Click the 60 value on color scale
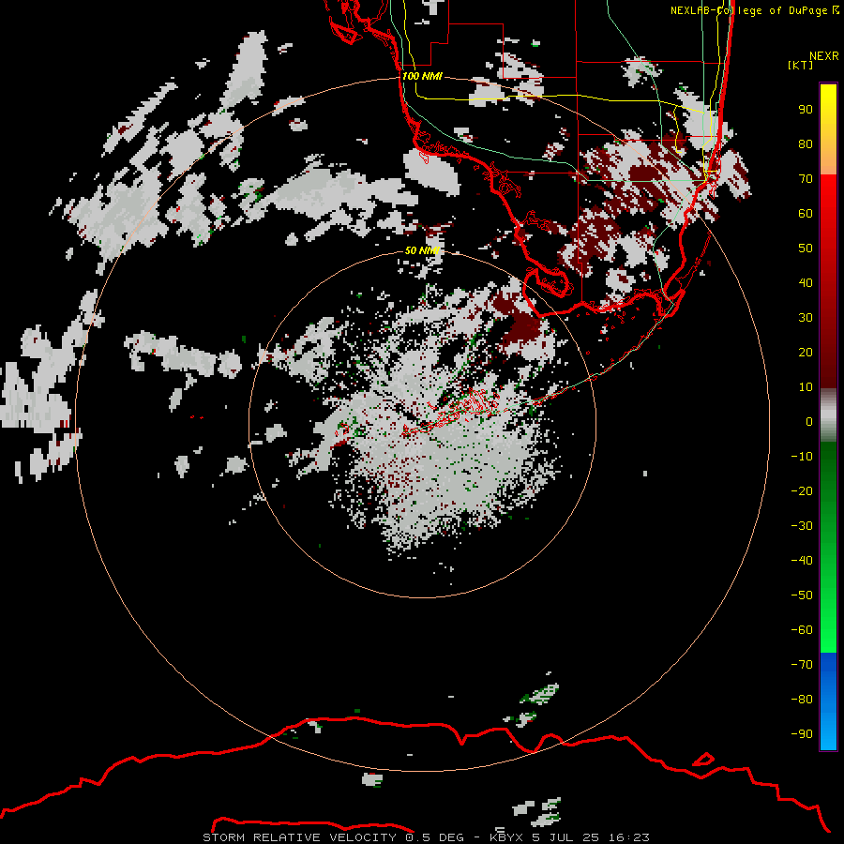 (806, 214)
